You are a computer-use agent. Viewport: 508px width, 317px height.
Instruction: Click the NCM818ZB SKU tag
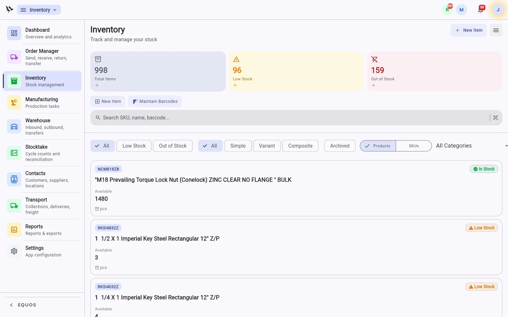click(108, 169)
